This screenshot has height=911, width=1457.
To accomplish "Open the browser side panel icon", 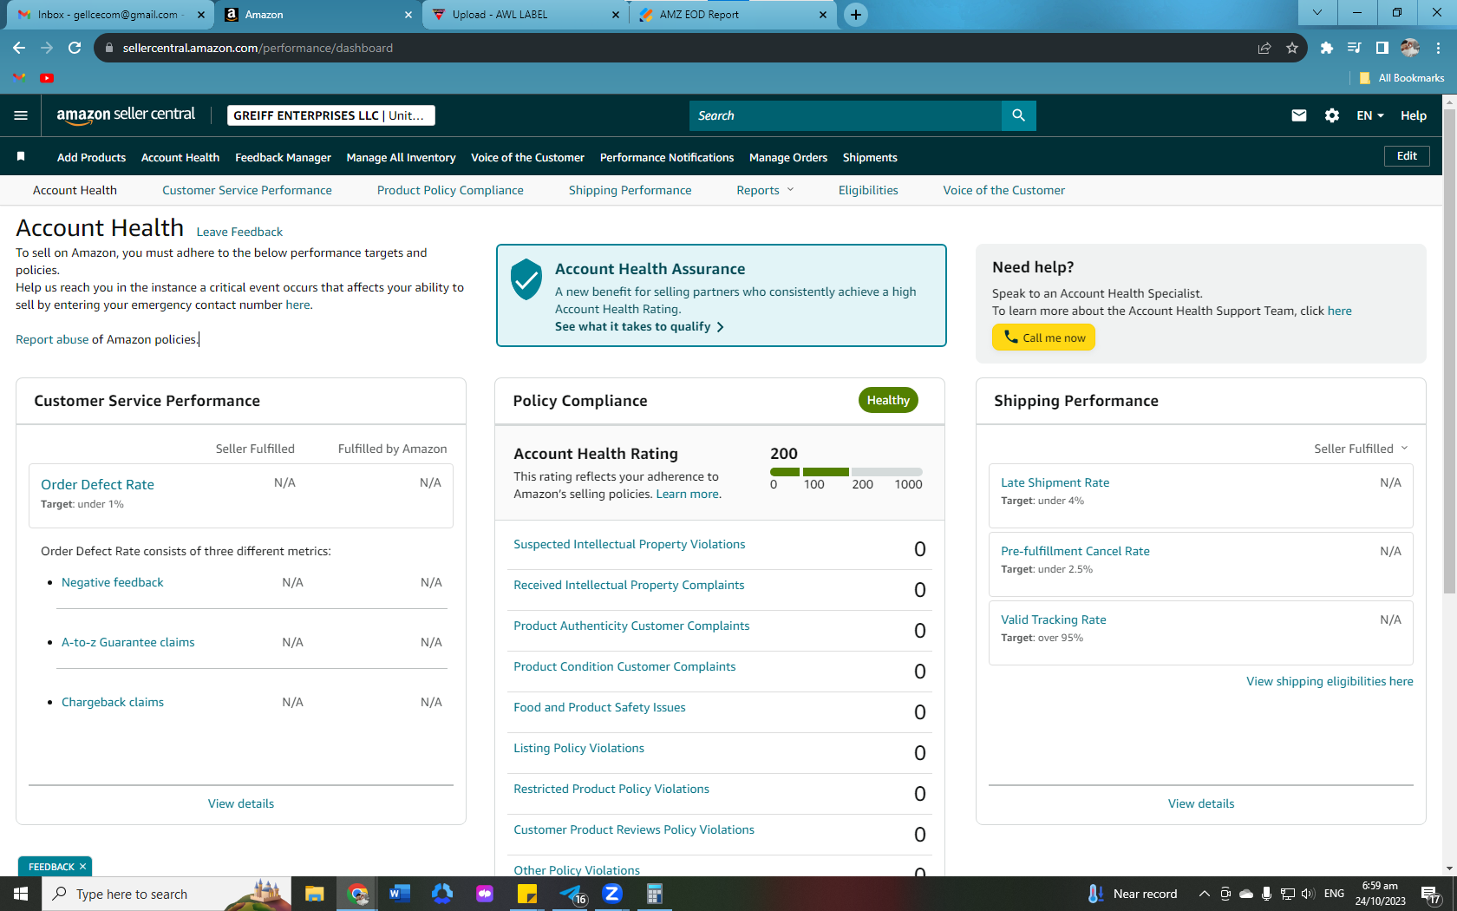I will (x=1382, y=48).
